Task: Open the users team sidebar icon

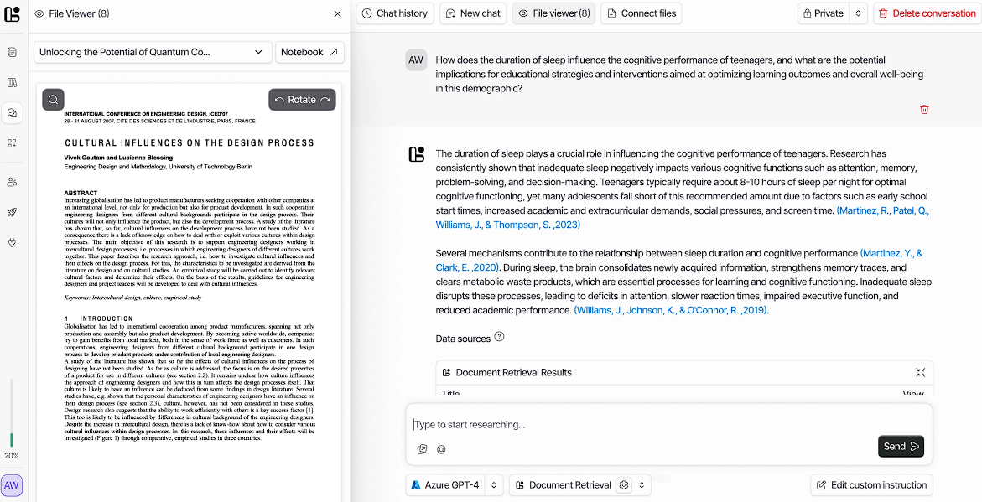Action: pyautogui.click(x=12, y=182)
